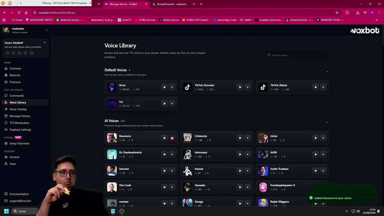The image size is (384, 216).
Task: Click the Cerca taskbar search box
Action: (25, 211)
